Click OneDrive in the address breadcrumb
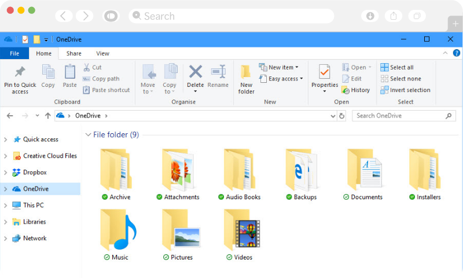The image size is (463, 278). click(88, 116)
